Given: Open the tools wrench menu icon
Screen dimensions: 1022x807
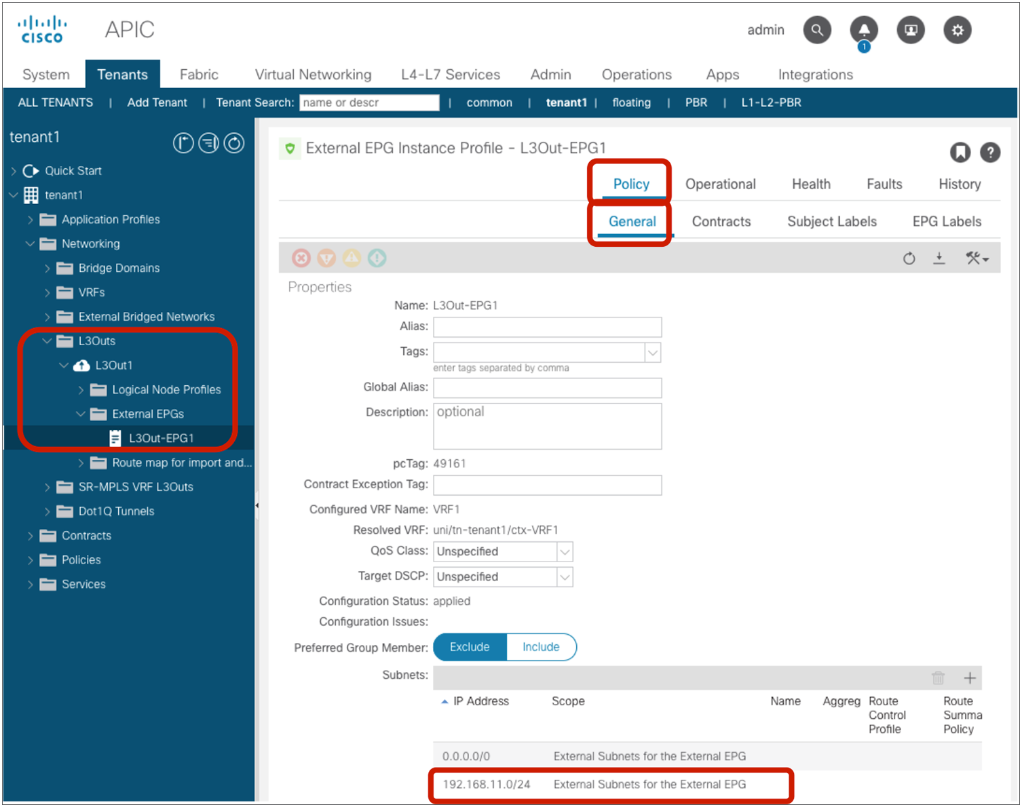Looking at the screenshot, I should pyautogui.click(x=977, y=258).
